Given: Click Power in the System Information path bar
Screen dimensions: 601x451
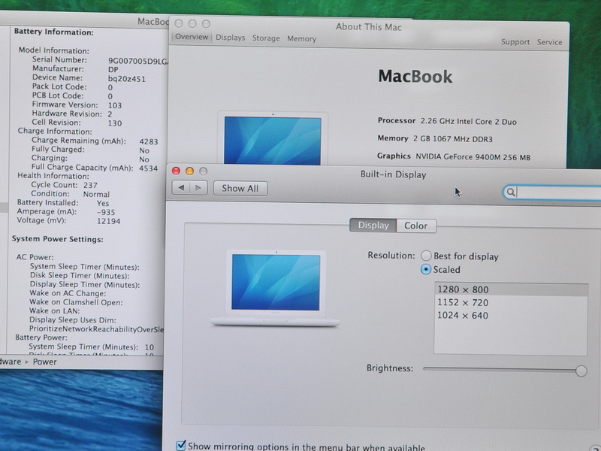Looking at the screenshot, I should coord(44,362).
